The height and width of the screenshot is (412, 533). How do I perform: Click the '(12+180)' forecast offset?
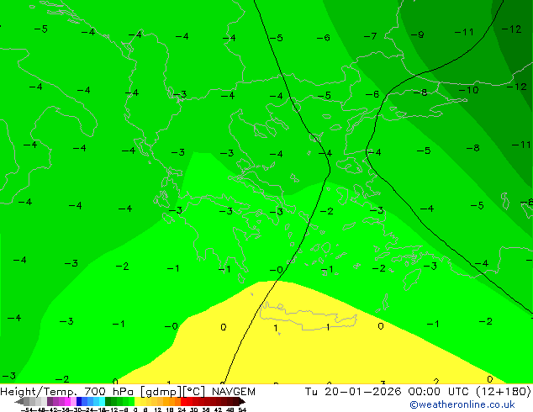pos(504,392)
